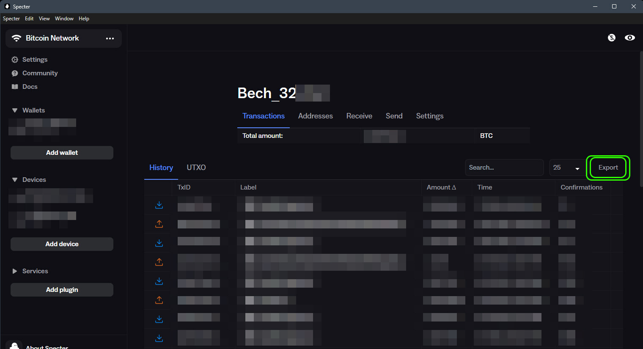Viewport: 643px width, 349px height.
Task: Collapse the Wallets section triangle
Action: (15, 110)
